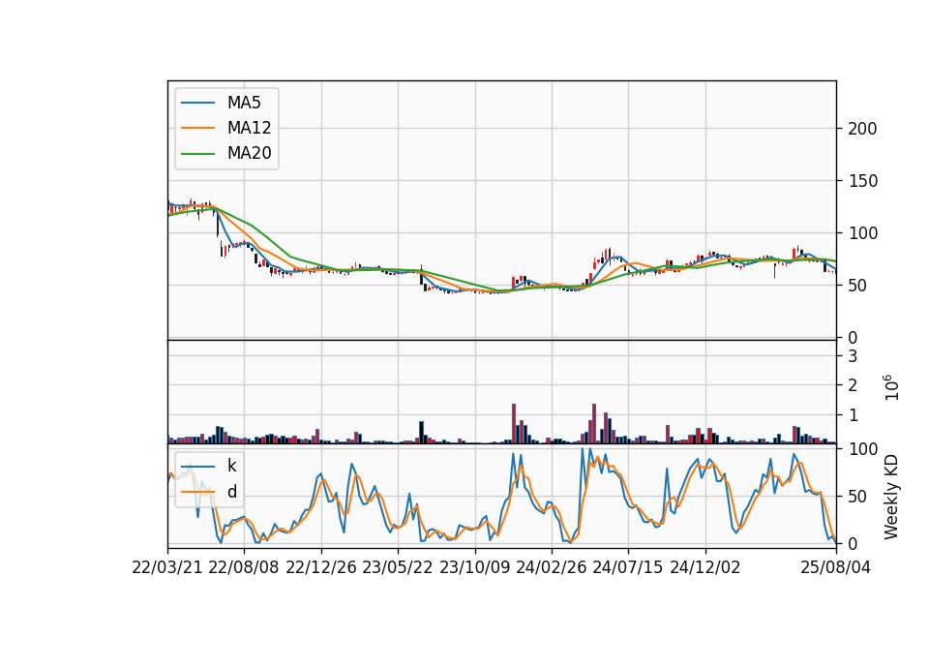Click the MA5 legend label

click(x=244, y=103)
